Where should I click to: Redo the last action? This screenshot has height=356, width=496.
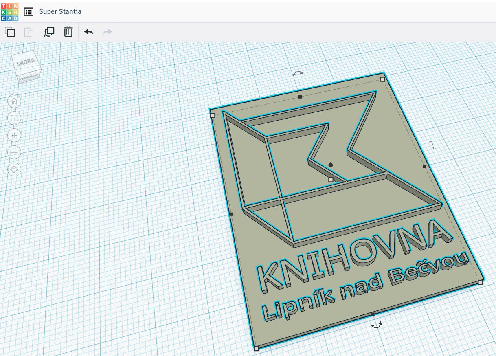[108, 32]
